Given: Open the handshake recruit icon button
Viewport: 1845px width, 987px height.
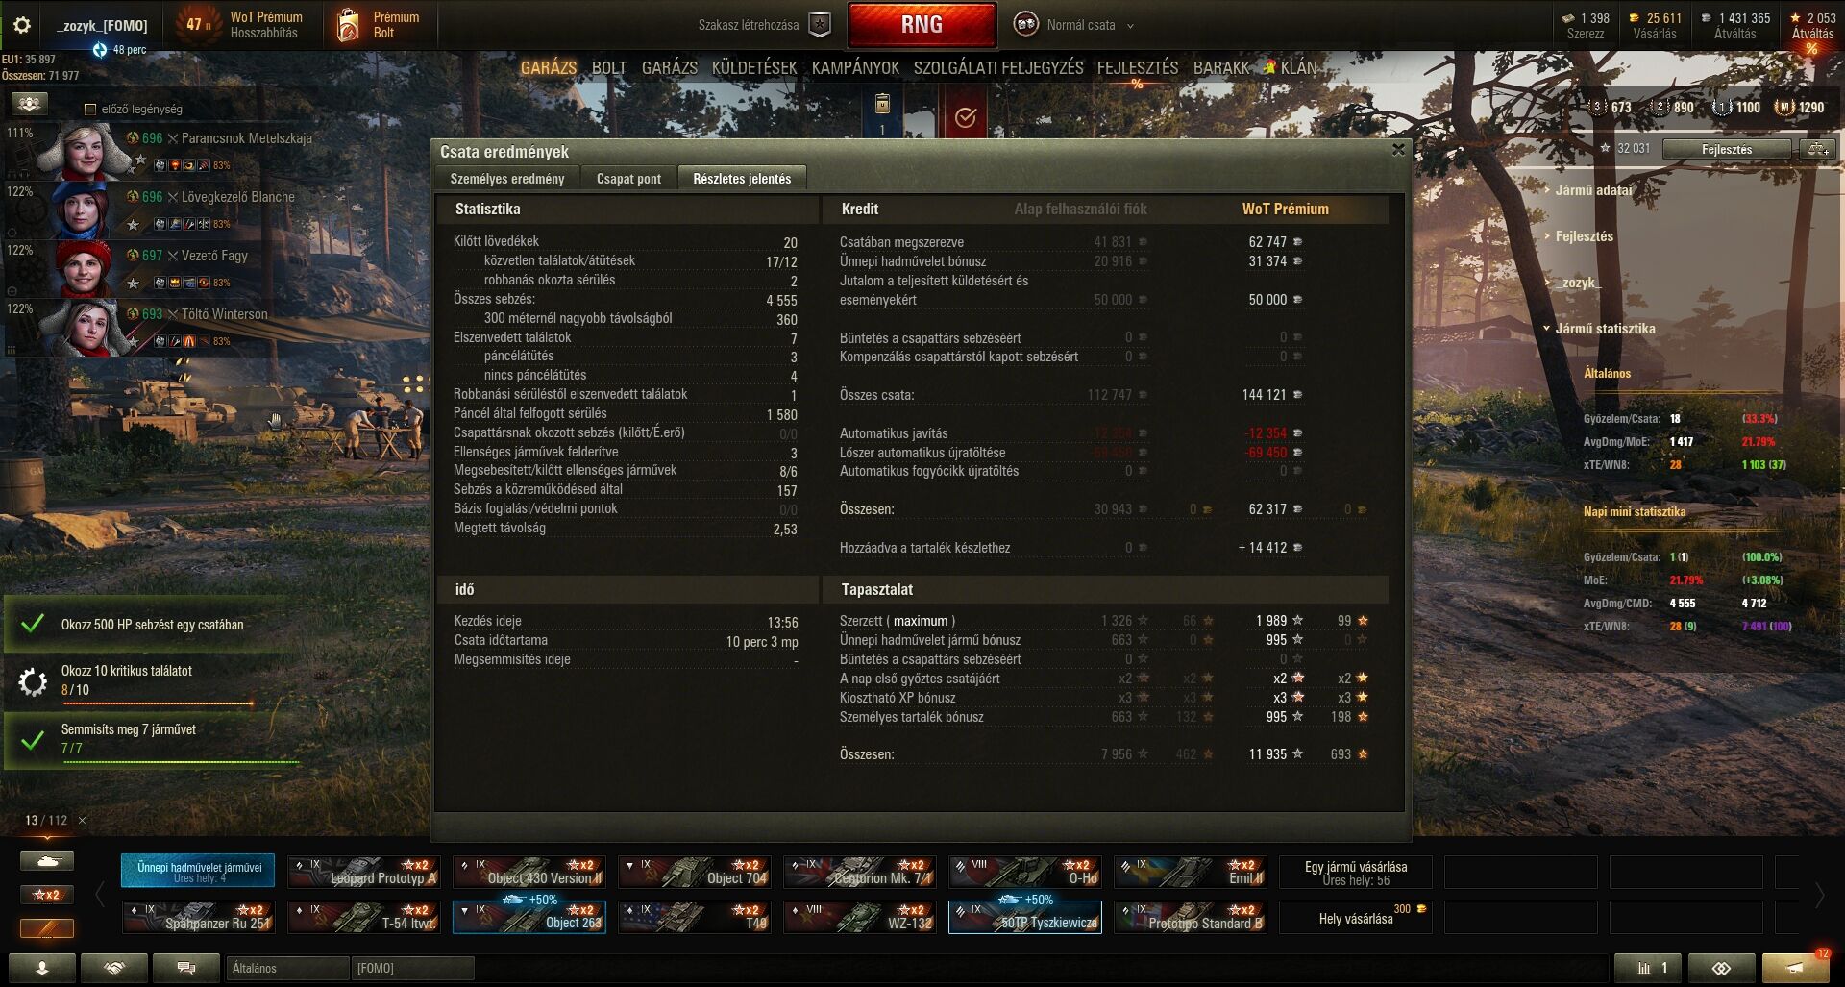Looking at the screenshot, I should (114, 968).
